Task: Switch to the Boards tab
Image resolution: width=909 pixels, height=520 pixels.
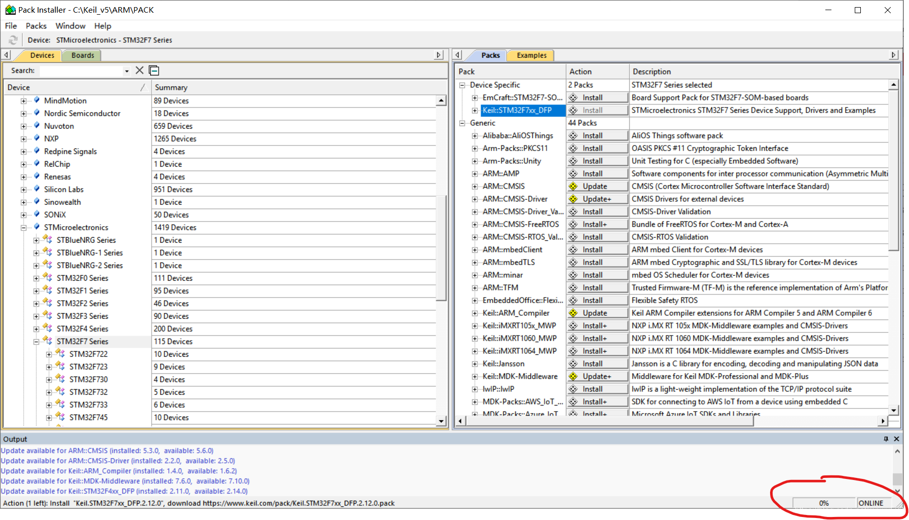Action: click(83, 55)
